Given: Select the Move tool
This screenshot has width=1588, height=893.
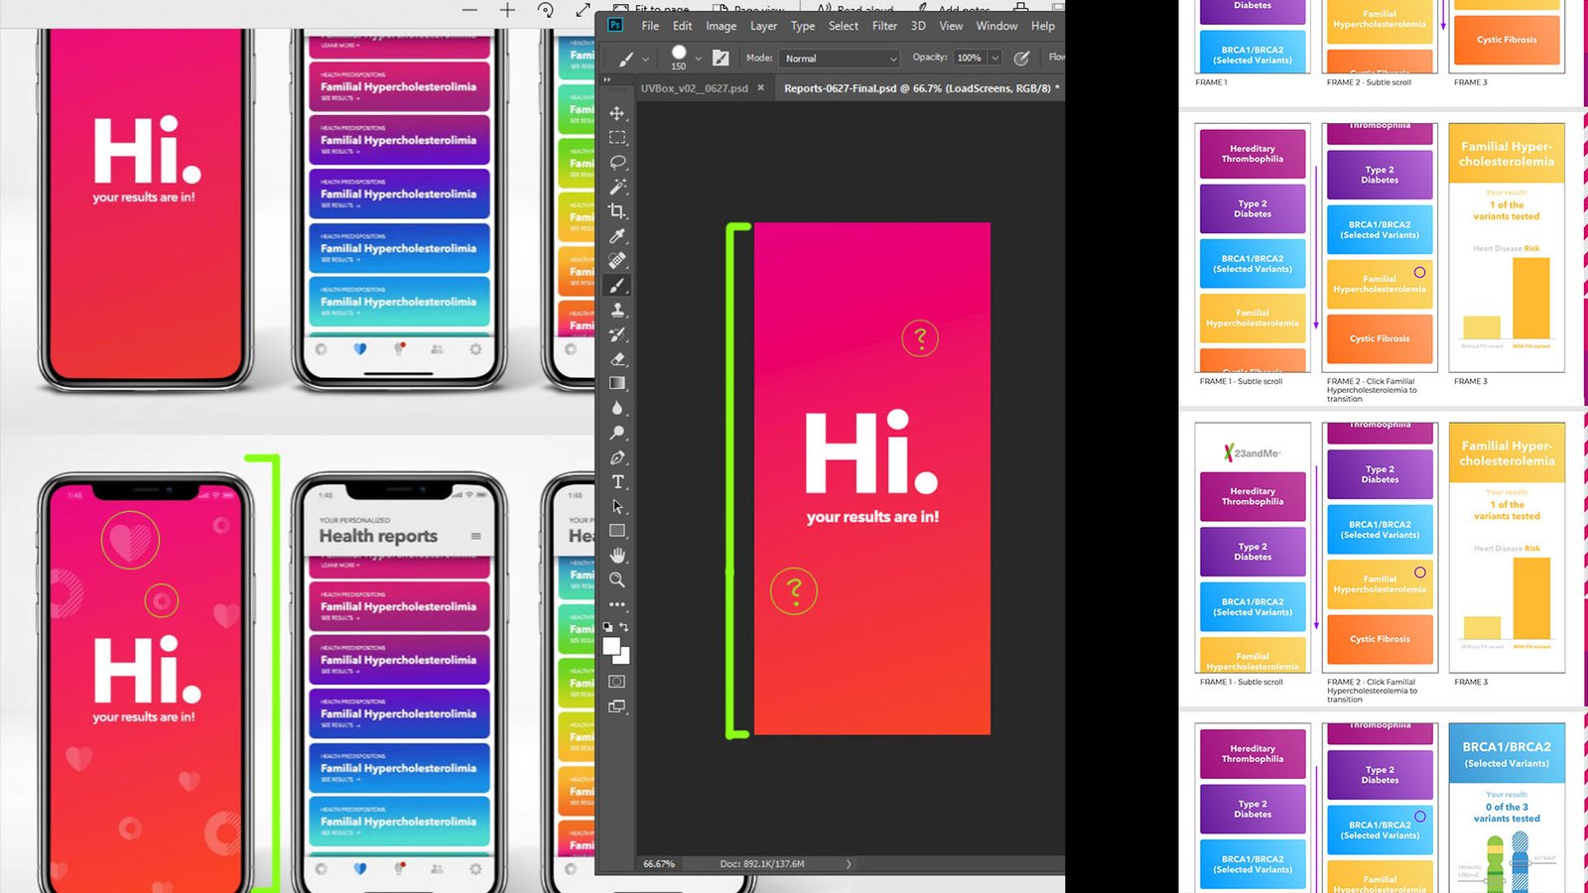Looking at the screenshot, I should (617, 113).
